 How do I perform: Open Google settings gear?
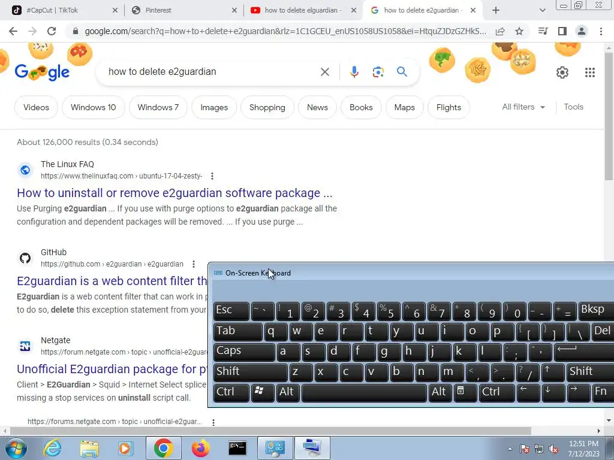(562, 72)
